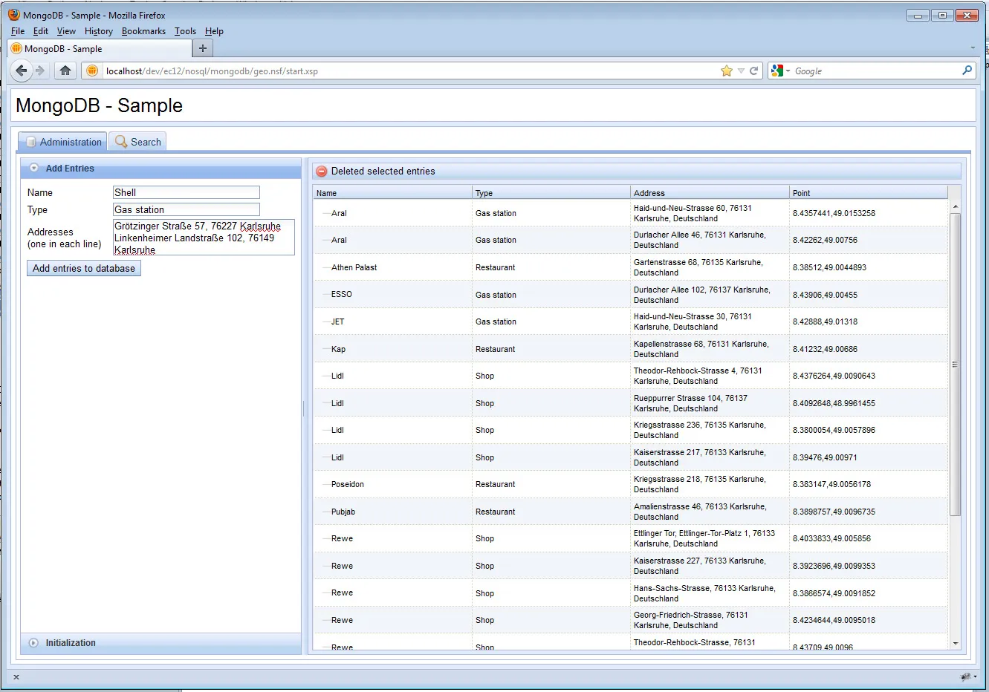Click the Deleted selected entries label

(383, 172)
